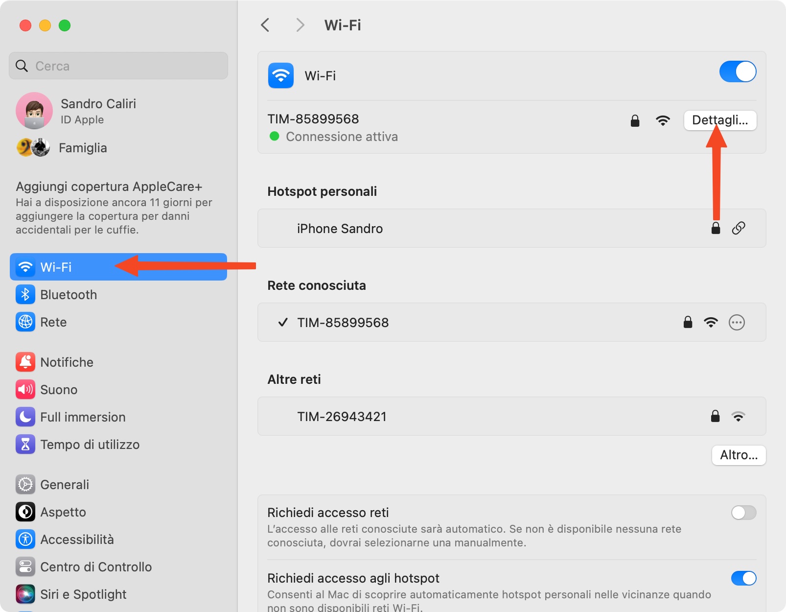The width and height of the screenshot is (786, 612).
Task: Open Notifiche settings label
Action: pyautogui.click(x=67, y=362)
